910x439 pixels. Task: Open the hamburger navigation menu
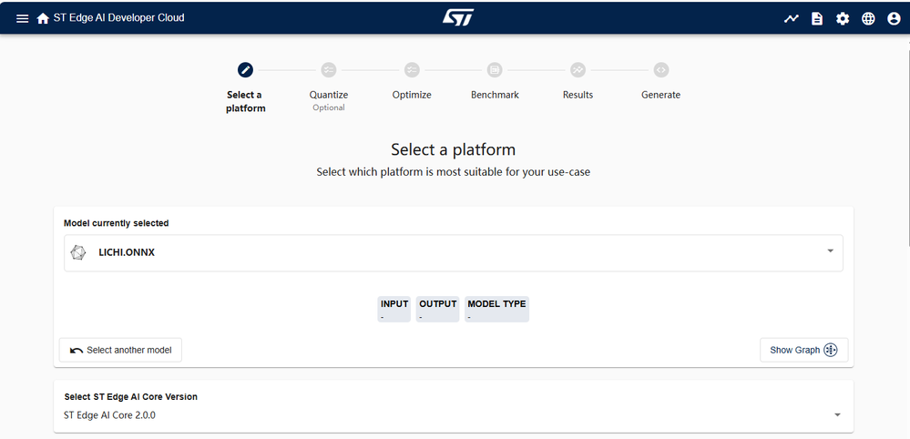click(22, 18)
